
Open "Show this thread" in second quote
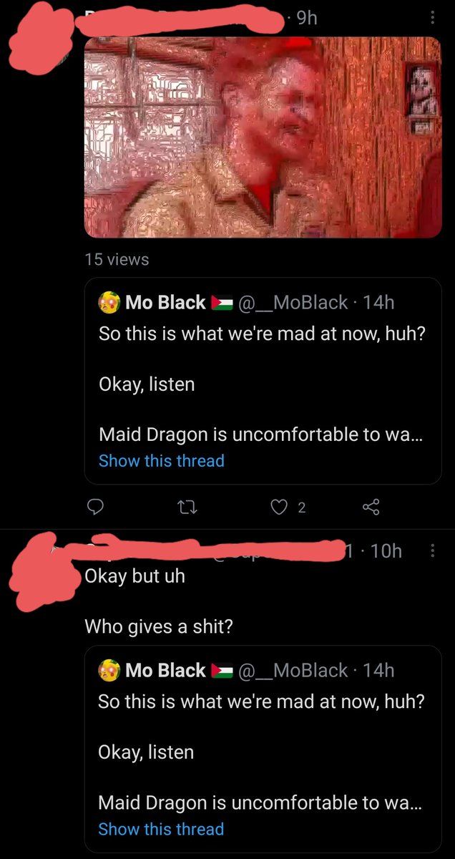[x=161, y=829]
